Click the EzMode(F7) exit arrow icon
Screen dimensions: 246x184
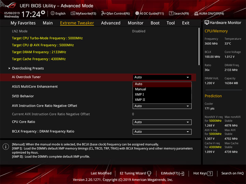(182, 173)
